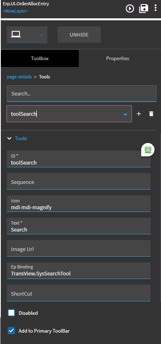
Task: Select the Toolbox tab
Action: [40, 58]
